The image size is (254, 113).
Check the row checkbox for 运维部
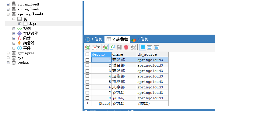point(87,76)
